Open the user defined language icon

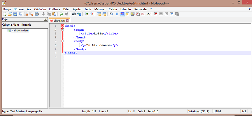coord(127,14)
